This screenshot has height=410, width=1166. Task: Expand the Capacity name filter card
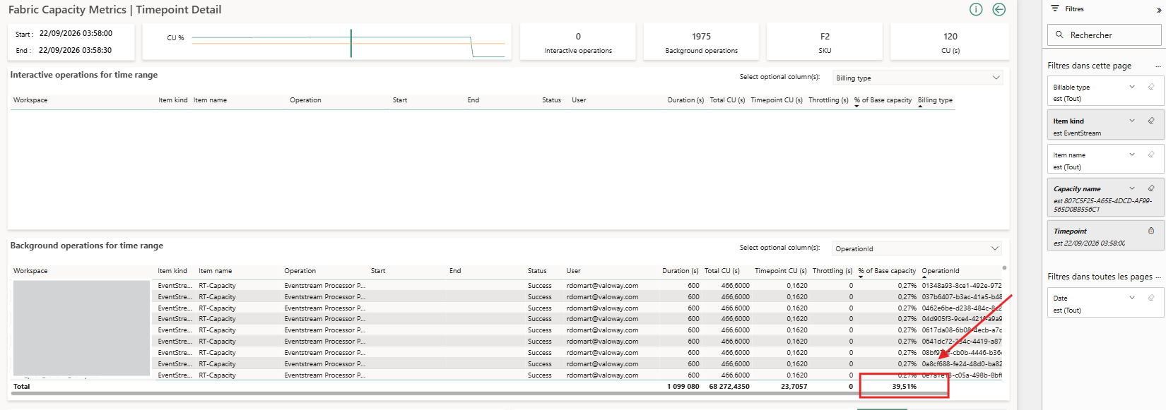click(x=1132, y=188)
